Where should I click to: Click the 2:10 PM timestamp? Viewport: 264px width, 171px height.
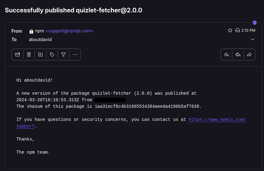point(248,30)
